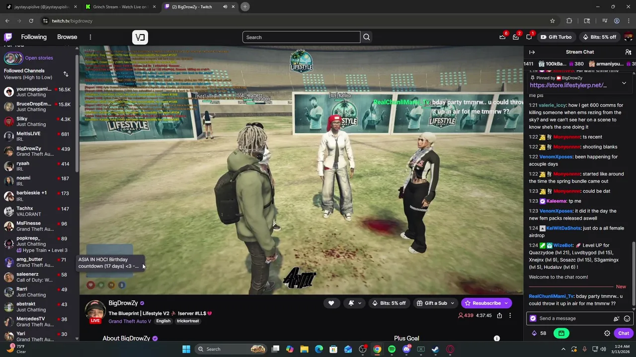Viewport: 636px width, 357px height.
Task: Open the Following page
Action: (34, 37)
